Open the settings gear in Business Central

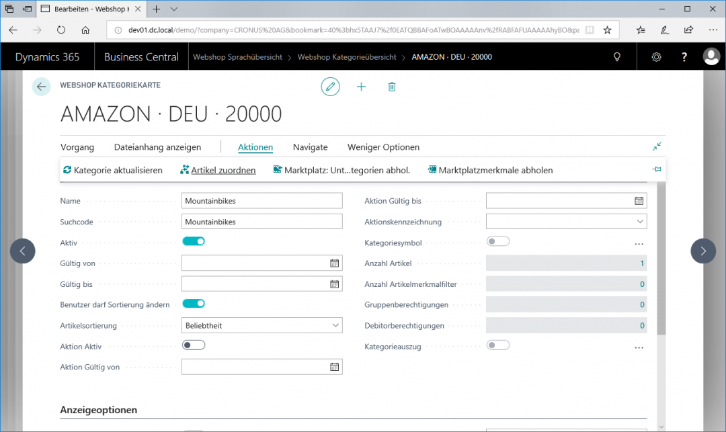pyautogui.click(x=656, y=57)
